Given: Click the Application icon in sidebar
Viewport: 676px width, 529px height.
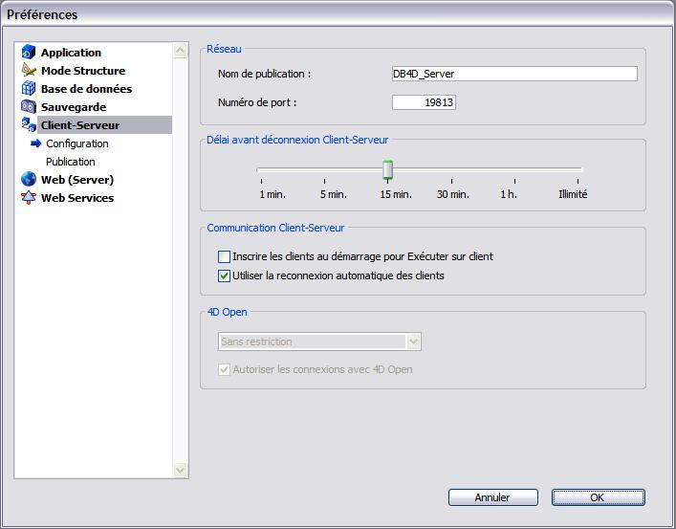Looking at the screenshot, I should (x=29, y=53).
